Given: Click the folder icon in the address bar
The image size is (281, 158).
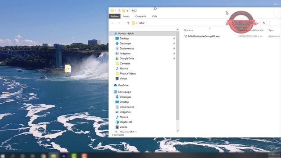Looking at the screenshot, I should (x=133, y=23).
